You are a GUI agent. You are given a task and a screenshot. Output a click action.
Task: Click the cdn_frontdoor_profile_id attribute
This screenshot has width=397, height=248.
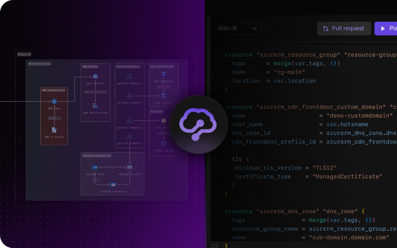274,141
